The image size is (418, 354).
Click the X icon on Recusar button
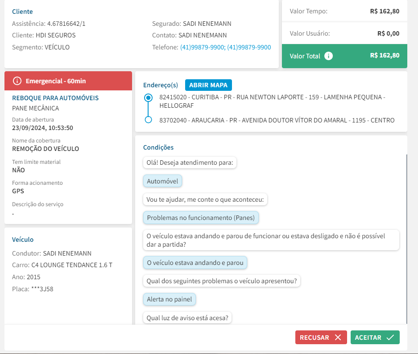point(338,338)
